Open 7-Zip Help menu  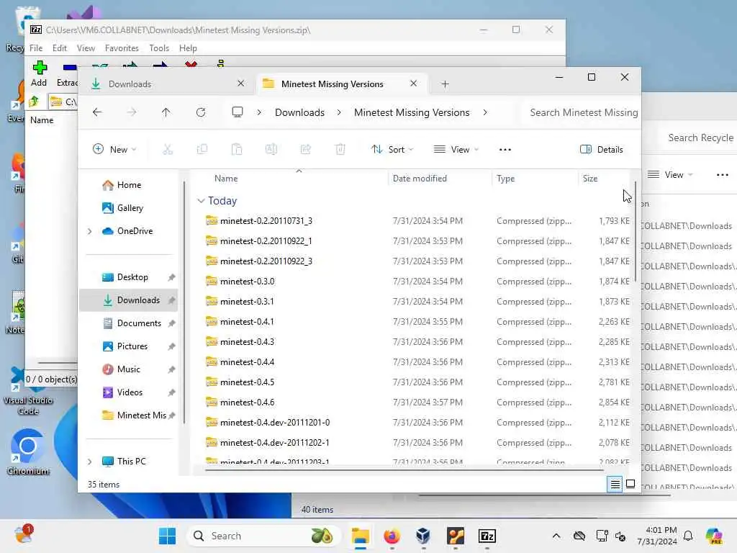pos(188,48)
